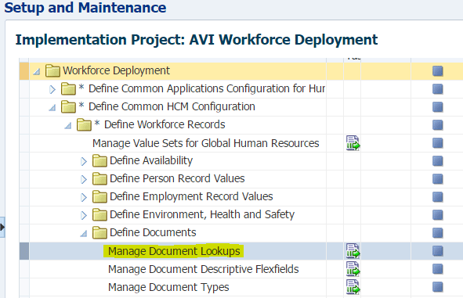Select the Manage Document Types task
463x298 pixels.
point(168,287)
